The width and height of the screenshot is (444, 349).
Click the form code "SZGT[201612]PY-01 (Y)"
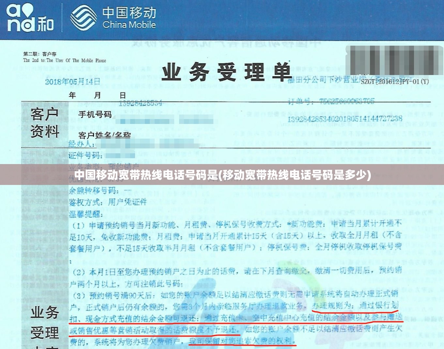tap(395, 82)
